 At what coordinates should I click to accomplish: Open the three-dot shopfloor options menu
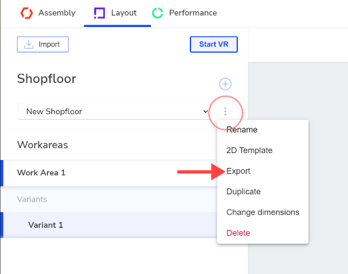pos(225,111)
